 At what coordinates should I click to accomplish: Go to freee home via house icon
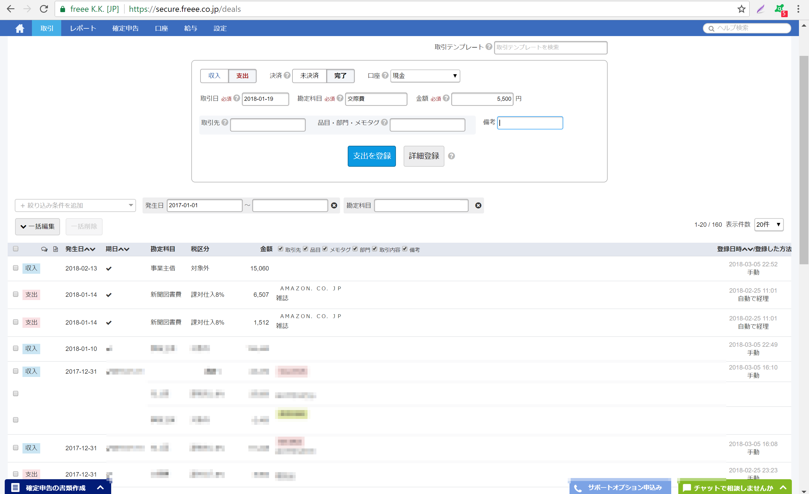pos(20,29)
